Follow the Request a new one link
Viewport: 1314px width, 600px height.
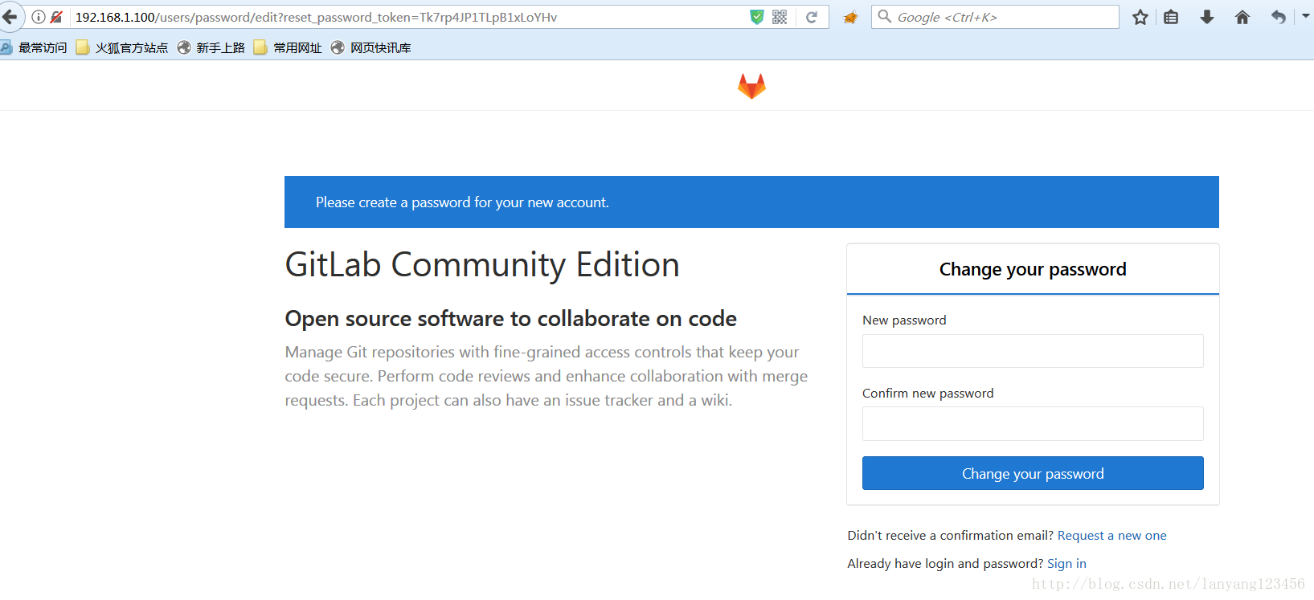pos(1111,536)
